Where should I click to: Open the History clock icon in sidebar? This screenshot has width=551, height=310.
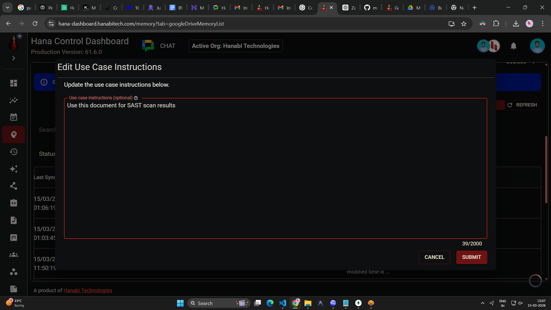(x=13, y=152)
